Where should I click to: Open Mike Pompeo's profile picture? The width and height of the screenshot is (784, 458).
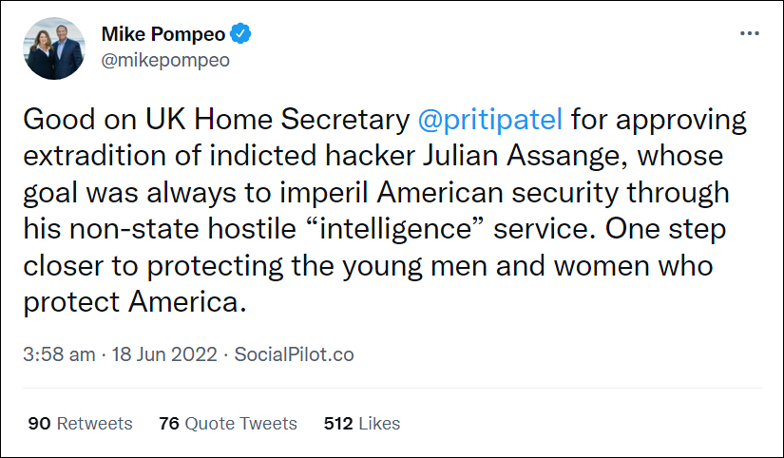point(54,48)
